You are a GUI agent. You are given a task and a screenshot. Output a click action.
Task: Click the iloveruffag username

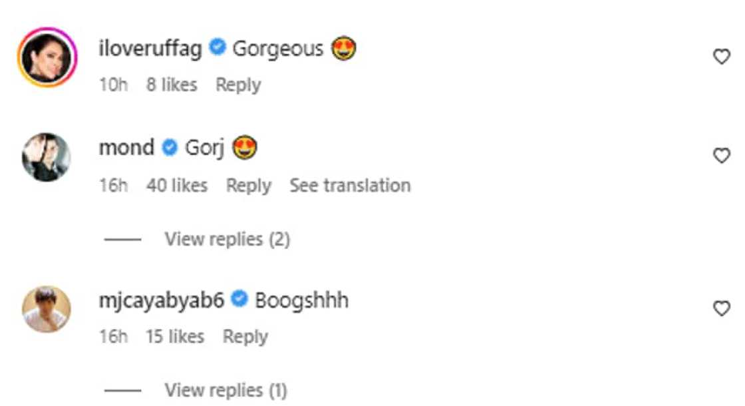[x=150, y=49]
